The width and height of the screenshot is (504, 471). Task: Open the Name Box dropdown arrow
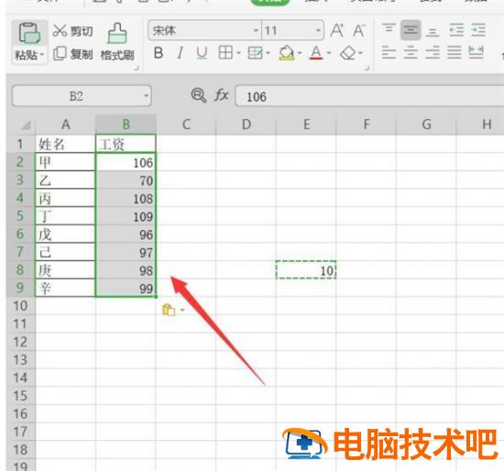pos(147,96)
